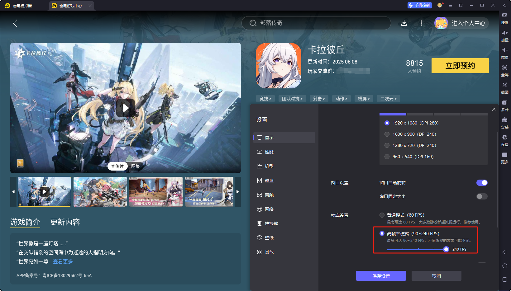Open the 横屏 category tag
Image resolution: width=511 pixels, height=291 pixels.
coord(364,99)
